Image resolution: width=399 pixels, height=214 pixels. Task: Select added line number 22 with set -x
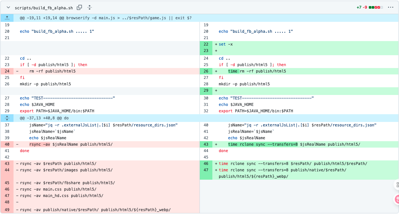pyautogui.click(x=206, y=44)
